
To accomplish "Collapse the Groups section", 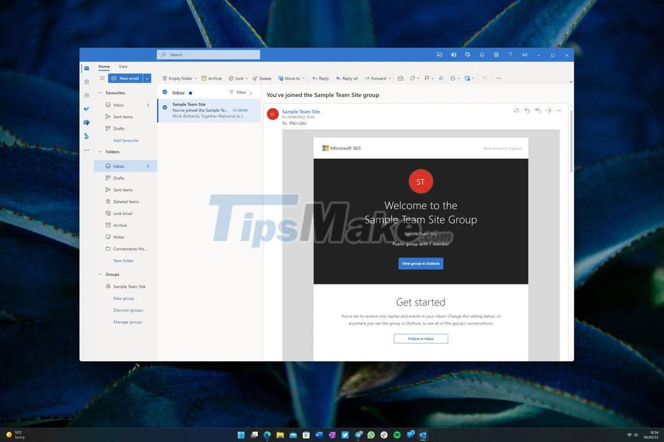I will tap(100, 274).
